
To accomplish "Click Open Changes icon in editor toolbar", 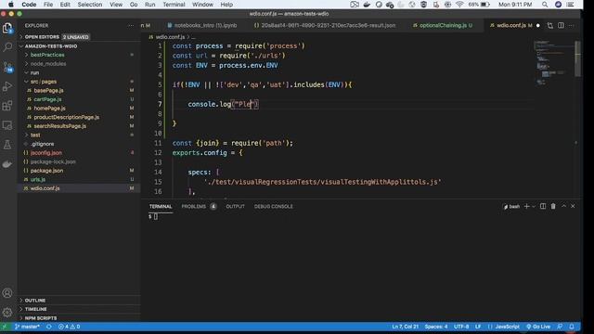I will (549, 25).
